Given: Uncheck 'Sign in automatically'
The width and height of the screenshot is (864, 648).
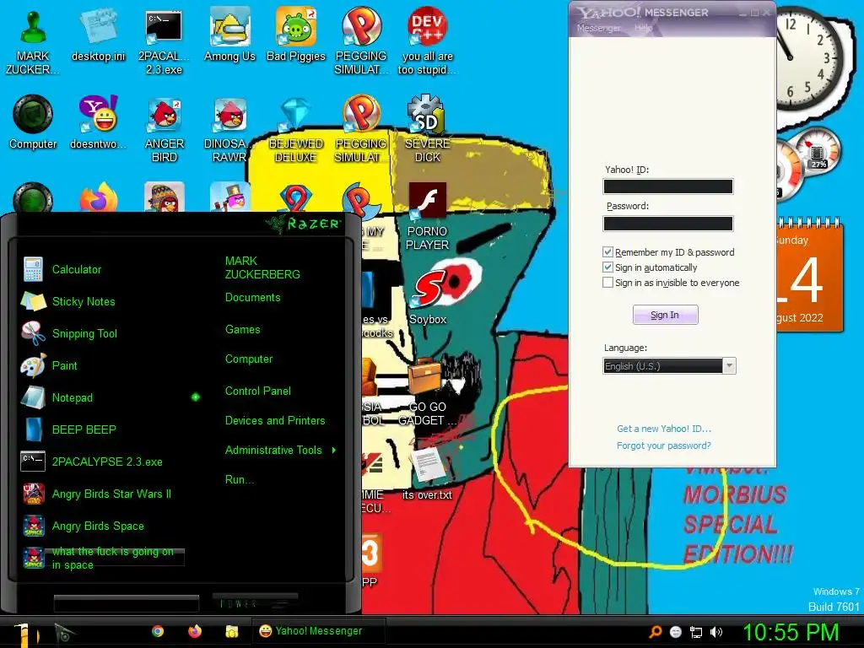Looking at the screenshot, I should [607, 267].
